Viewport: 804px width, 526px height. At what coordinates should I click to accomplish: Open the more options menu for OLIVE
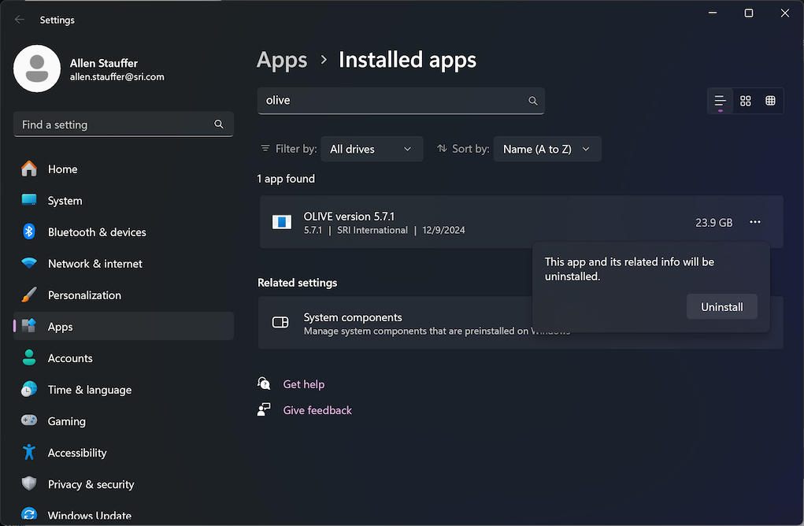pyautogui.click(x=755, y=222)
